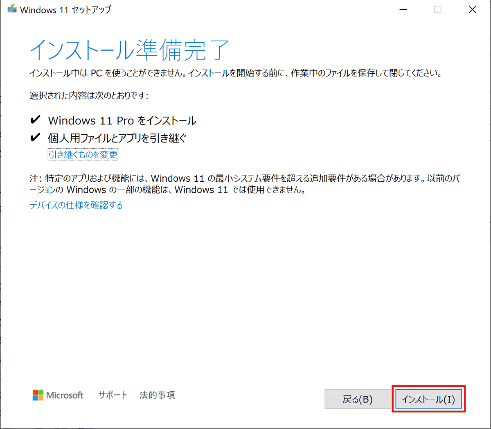Open the 引き継ぐものを変更 link
Viewport: 491px width, 429px height.
tap(83, 154)
